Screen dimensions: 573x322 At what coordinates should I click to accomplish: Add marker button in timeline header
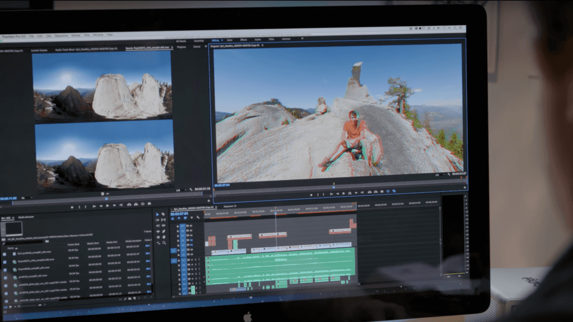pyautogui.click(x=191, y=218)
